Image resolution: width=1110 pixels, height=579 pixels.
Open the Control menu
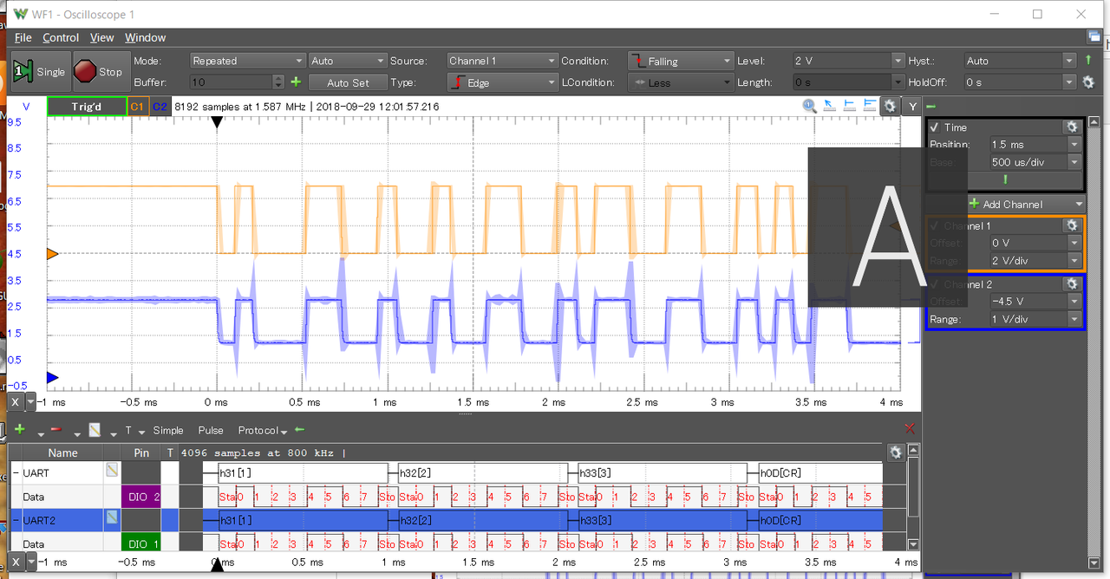point(61,37)
